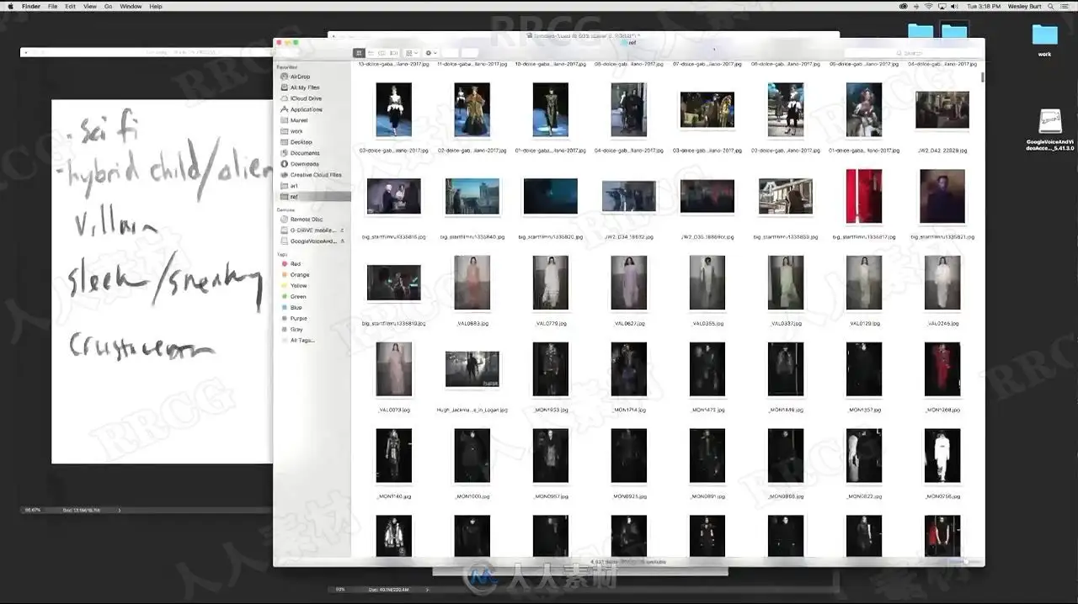This screenshot has height=604, width=1078.
Task: Select Downloads in Finder sidebar
Action: click(304, 164)
